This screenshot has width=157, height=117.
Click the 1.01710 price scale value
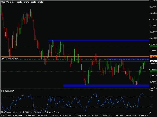click(153, 88)
